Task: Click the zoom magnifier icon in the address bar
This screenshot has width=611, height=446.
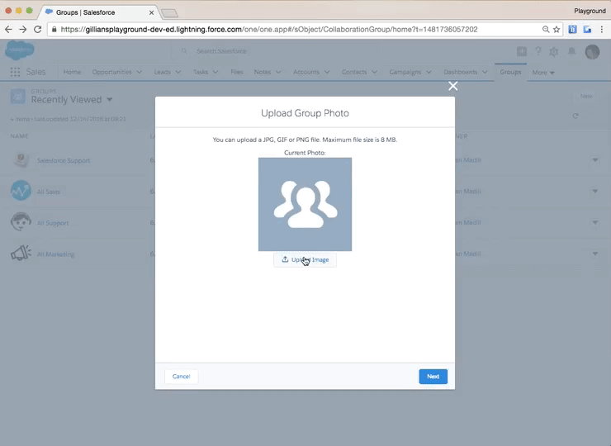Action: (546, 29)
